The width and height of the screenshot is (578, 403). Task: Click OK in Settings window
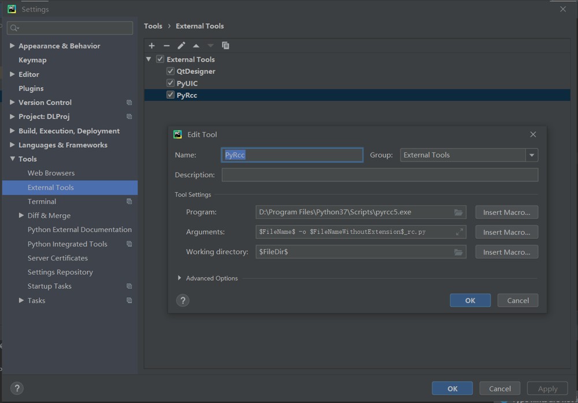click(453, 389)
